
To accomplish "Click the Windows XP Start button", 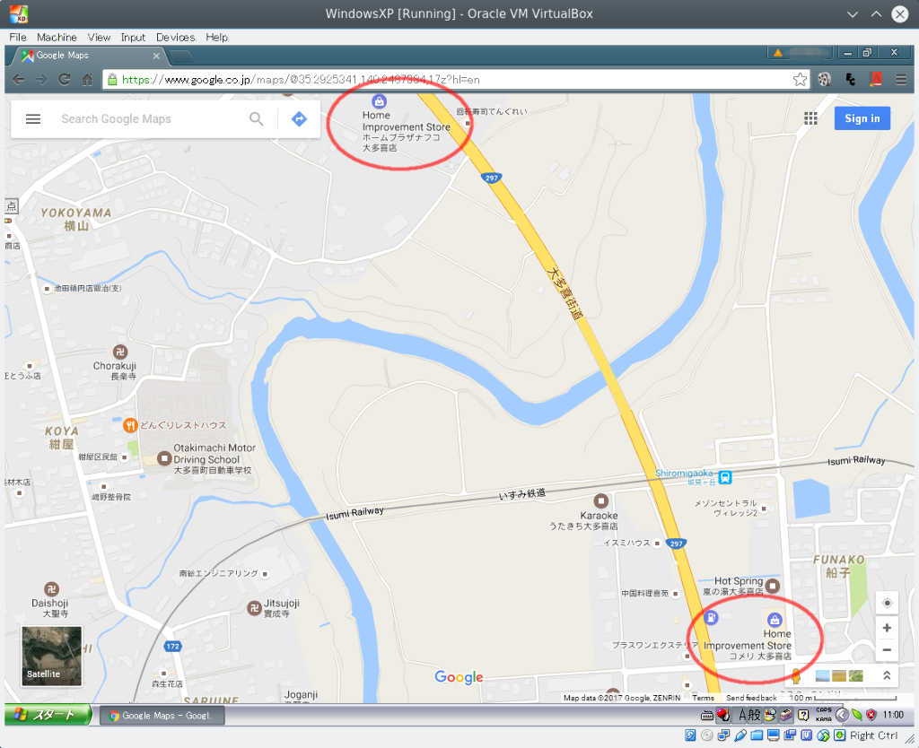I will pyautogui.click(x=48, y=715).
